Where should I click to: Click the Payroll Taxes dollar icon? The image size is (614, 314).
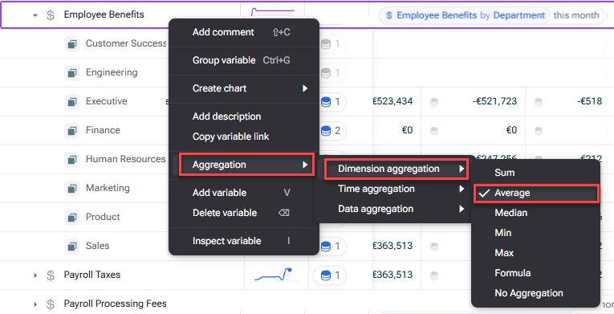point(51,275)
